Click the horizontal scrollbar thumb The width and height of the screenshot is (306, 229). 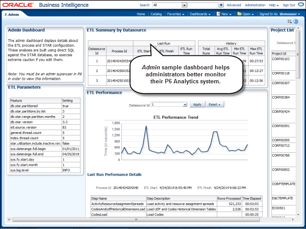coord(136,220)
